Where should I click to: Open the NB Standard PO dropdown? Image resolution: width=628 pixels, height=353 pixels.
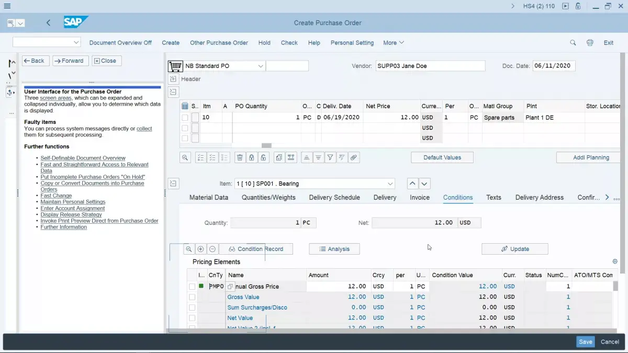click(x=261, y=66)
